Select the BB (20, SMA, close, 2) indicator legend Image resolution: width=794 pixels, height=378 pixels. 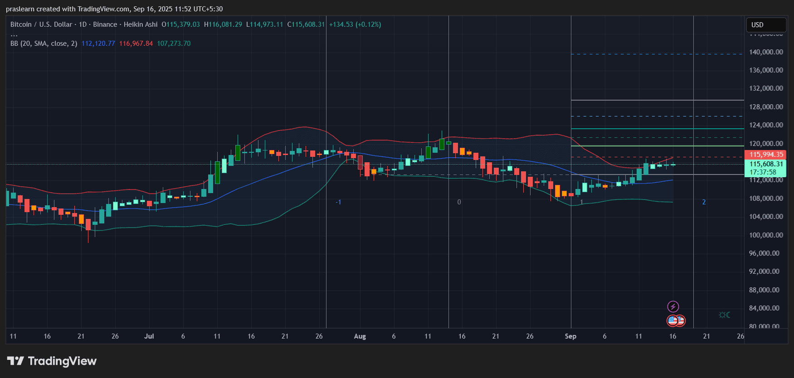click(x=44, y=44)
